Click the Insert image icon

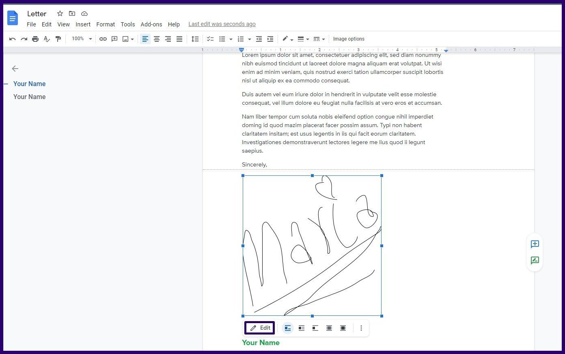coord(125,39)
